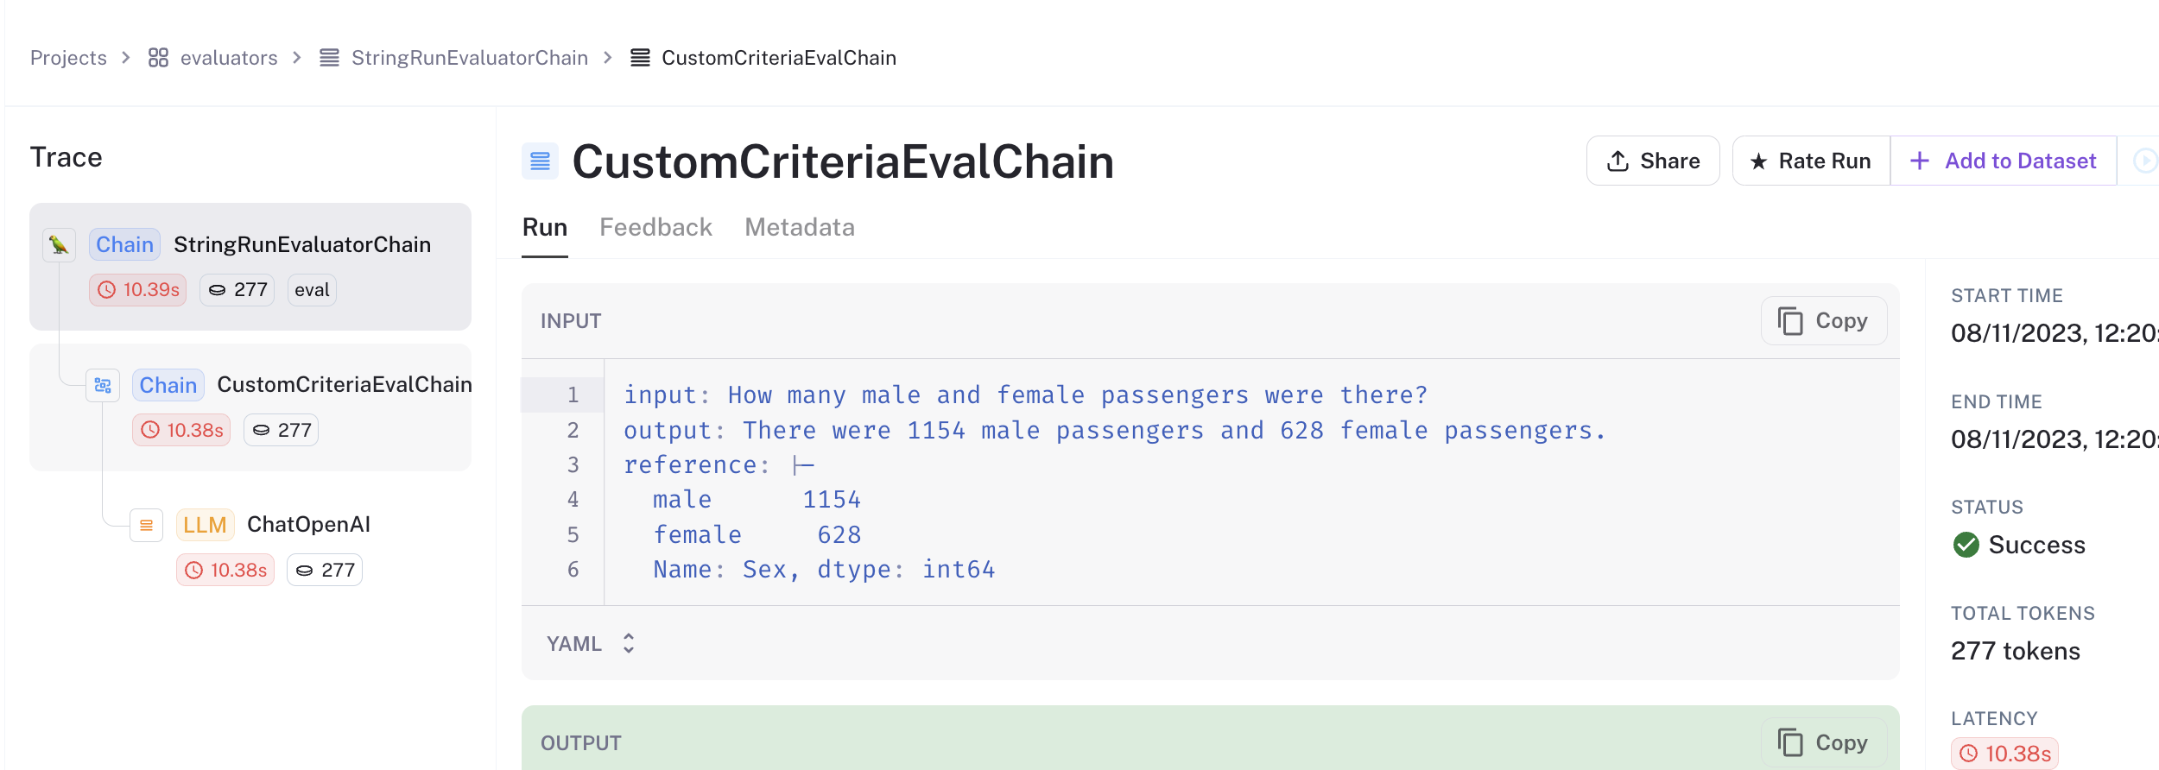Click the blue run-type icon next to the title

coord(541,161)
